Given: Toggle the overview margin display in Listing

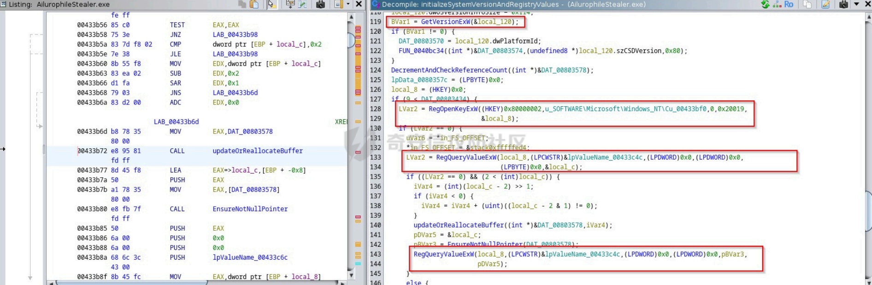Looking at the screenshot, I should click(x=338, y=4).
